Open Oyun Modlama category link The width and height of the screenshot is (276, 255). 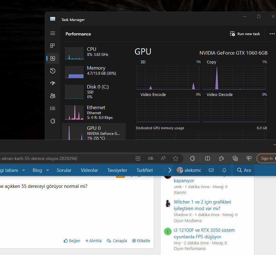click(x=188, y=220)
